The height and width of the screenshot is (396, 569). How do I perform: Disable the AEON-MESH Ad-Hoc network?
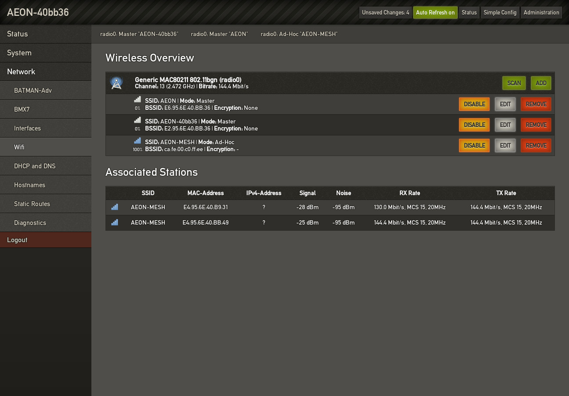pos(474,145)
